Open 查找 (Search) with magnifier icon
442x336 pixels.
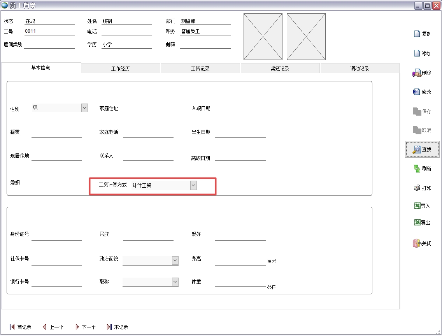click(x=417, y=150)
